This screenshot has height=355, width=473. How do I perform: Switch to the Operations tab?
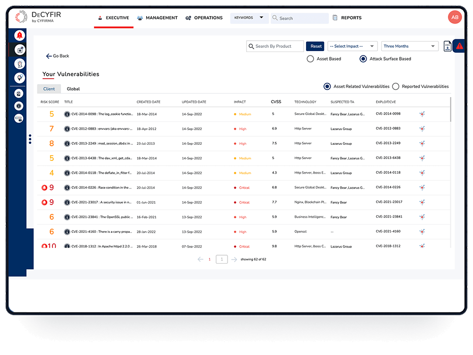coord(204,18)
